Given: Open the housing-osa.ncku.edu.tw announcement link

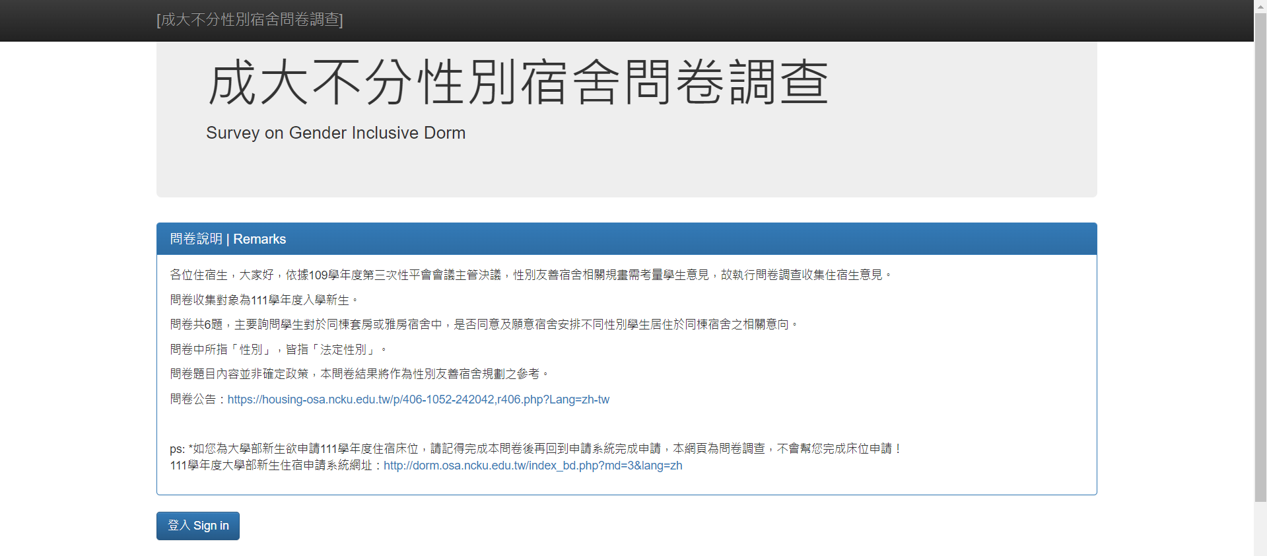Looking at the screenshot, I should pyautogui.click(x=418, y=400).
